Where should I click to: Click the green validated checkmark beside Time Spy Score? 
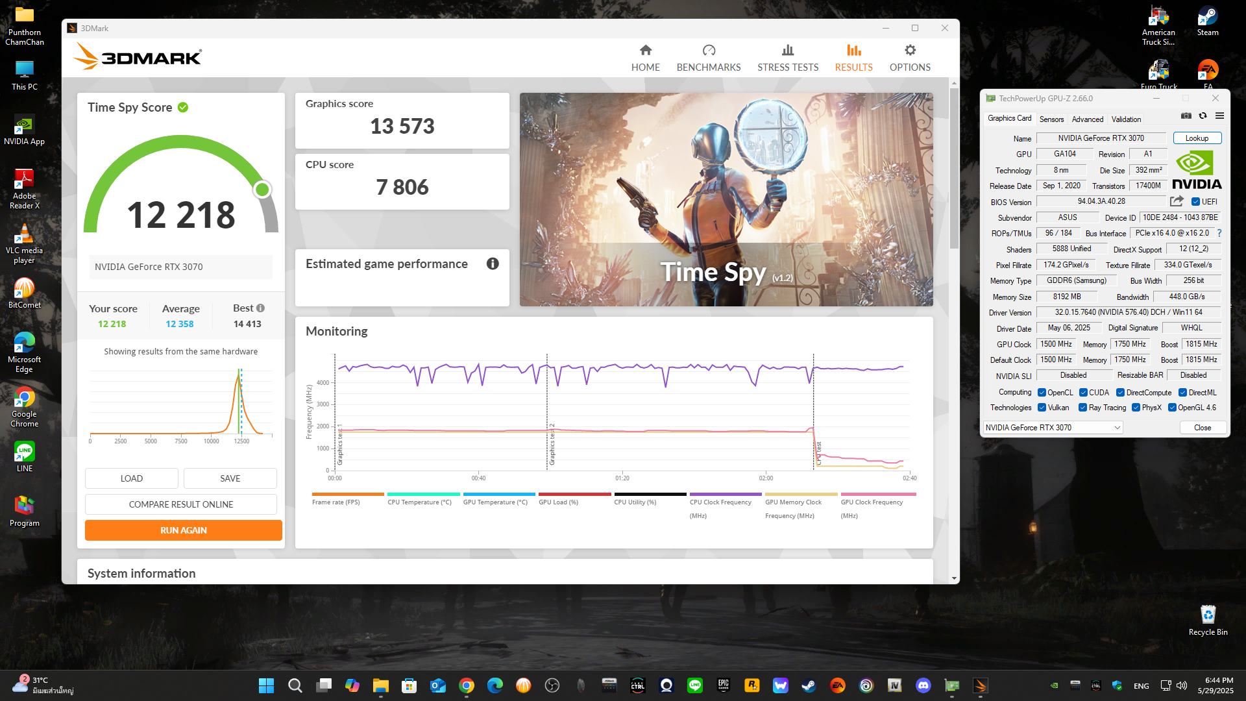click(183, 107)
